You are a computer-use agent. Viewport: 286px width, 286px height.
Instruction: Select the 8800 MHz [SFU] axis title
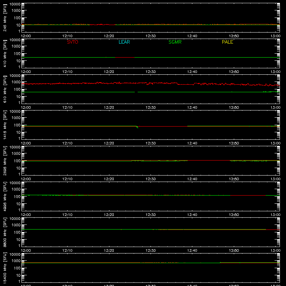(x=5, y=232)
